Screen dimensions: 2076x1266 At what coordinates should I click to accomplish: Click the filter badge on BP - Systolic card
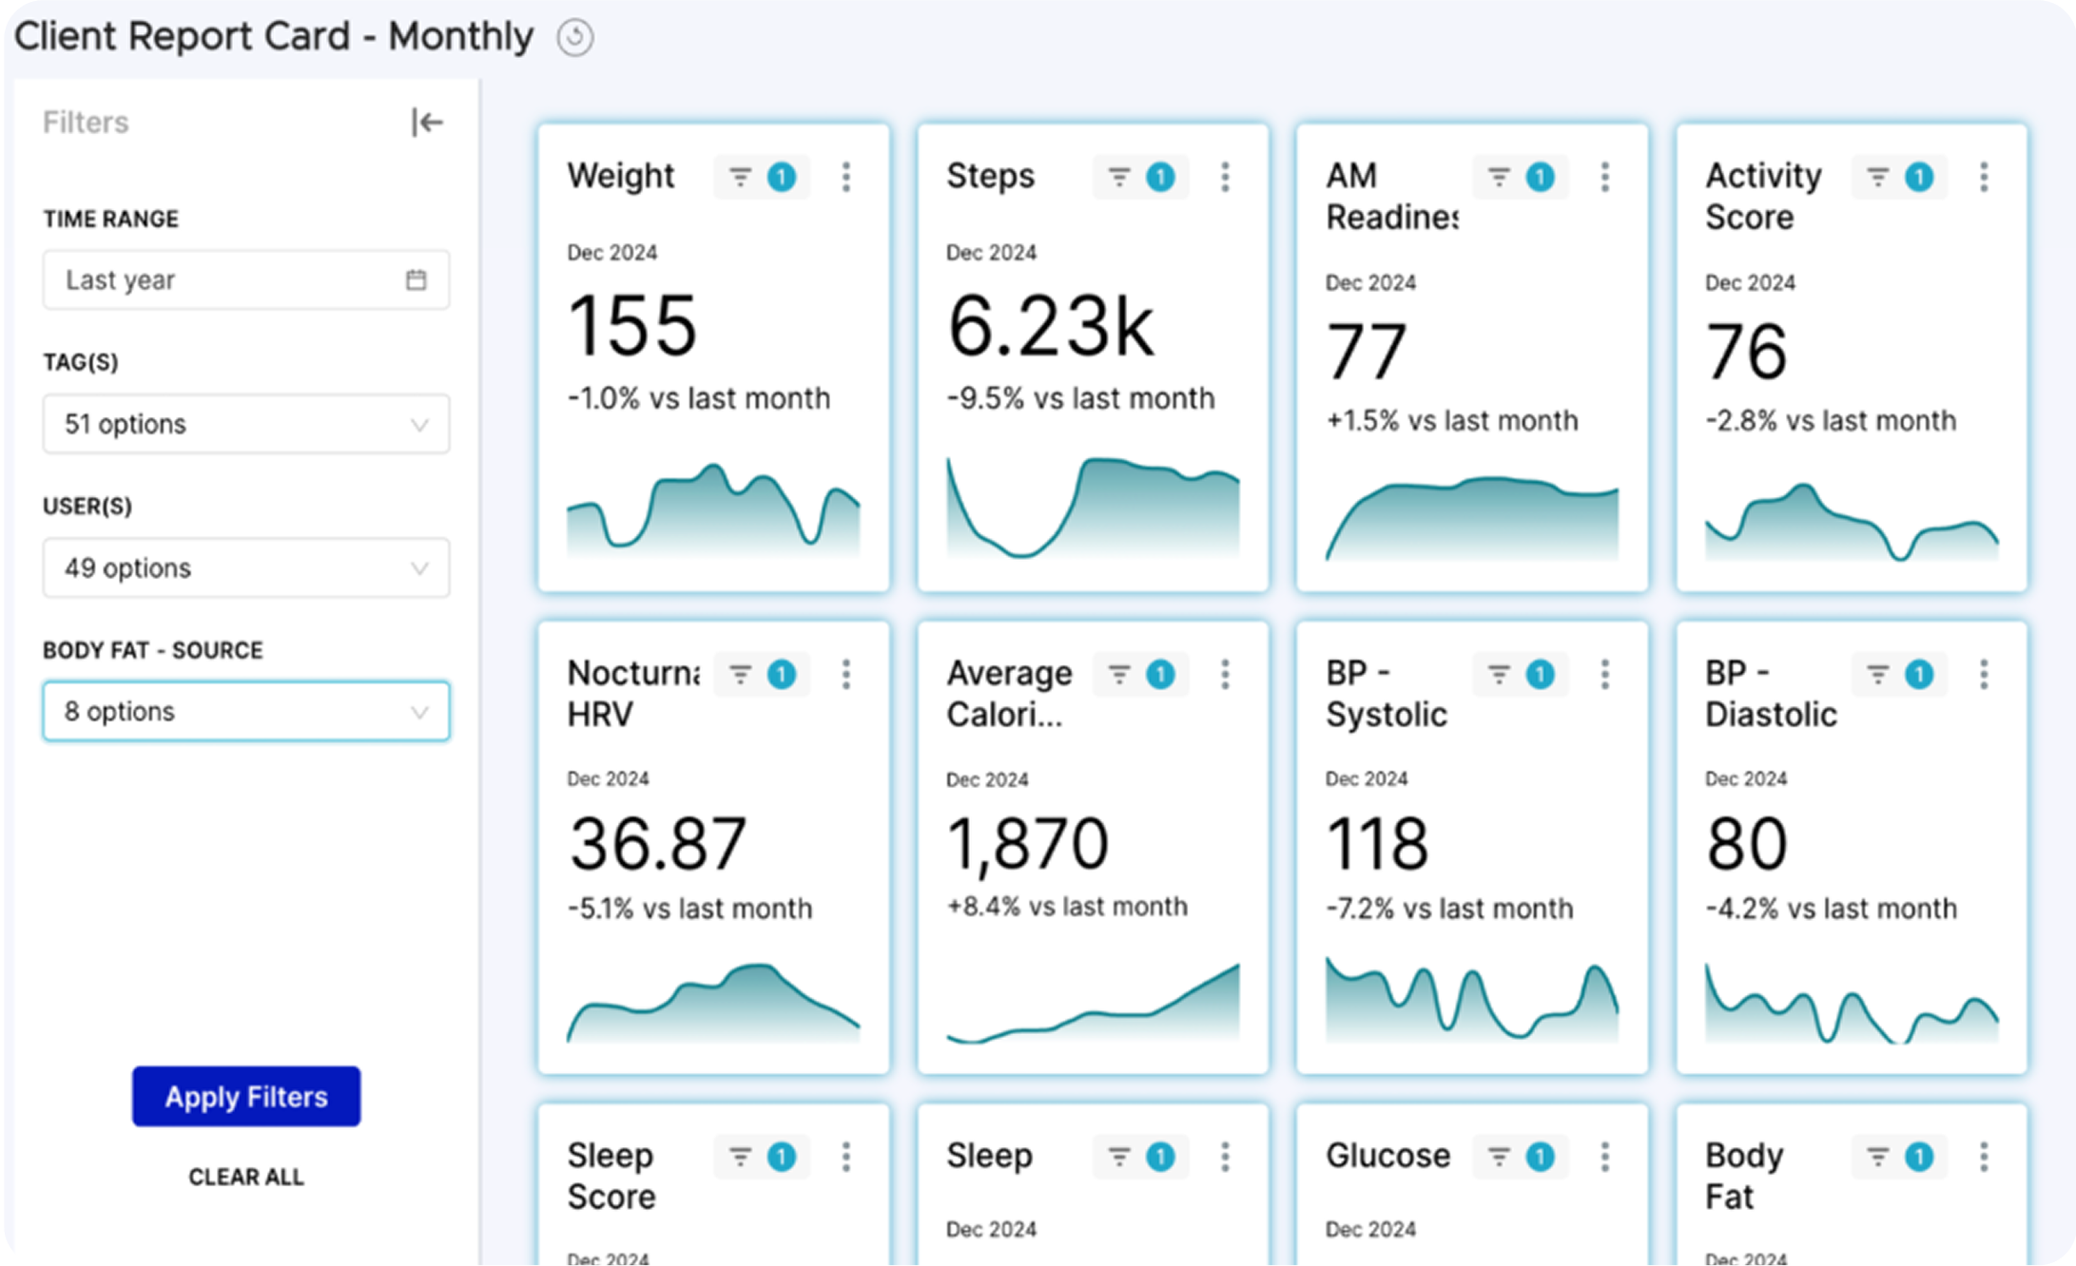(x=1520, y=675)
